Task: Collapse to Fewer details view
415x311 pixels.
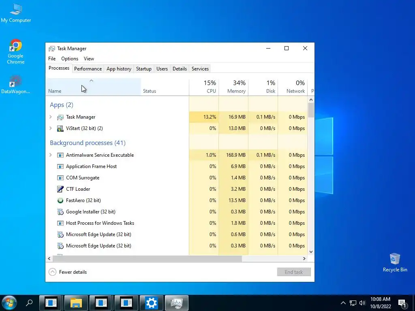Action: pos(68,272)
